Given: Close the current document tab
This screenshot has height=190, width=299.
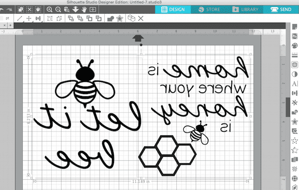Looking at the screenshot, I should (5, 25).
